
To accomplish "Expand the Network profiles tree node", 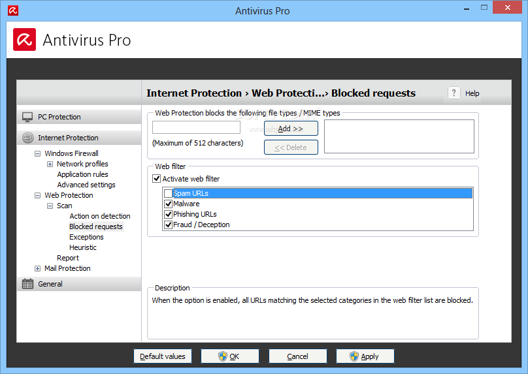I will click(x=50, y=164).
